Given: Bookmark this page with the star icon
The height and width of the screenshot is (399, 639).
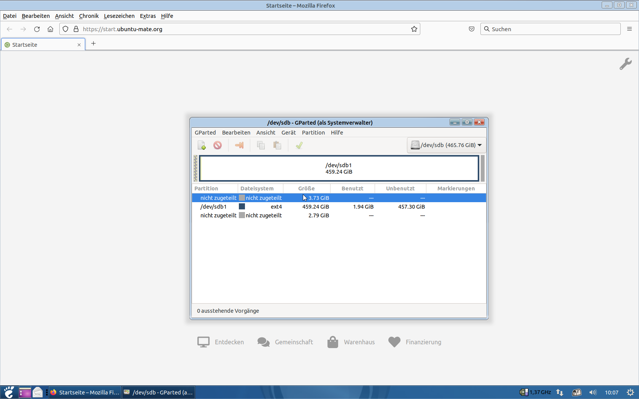Looking at the screenshot, I should tap(414, 29).
